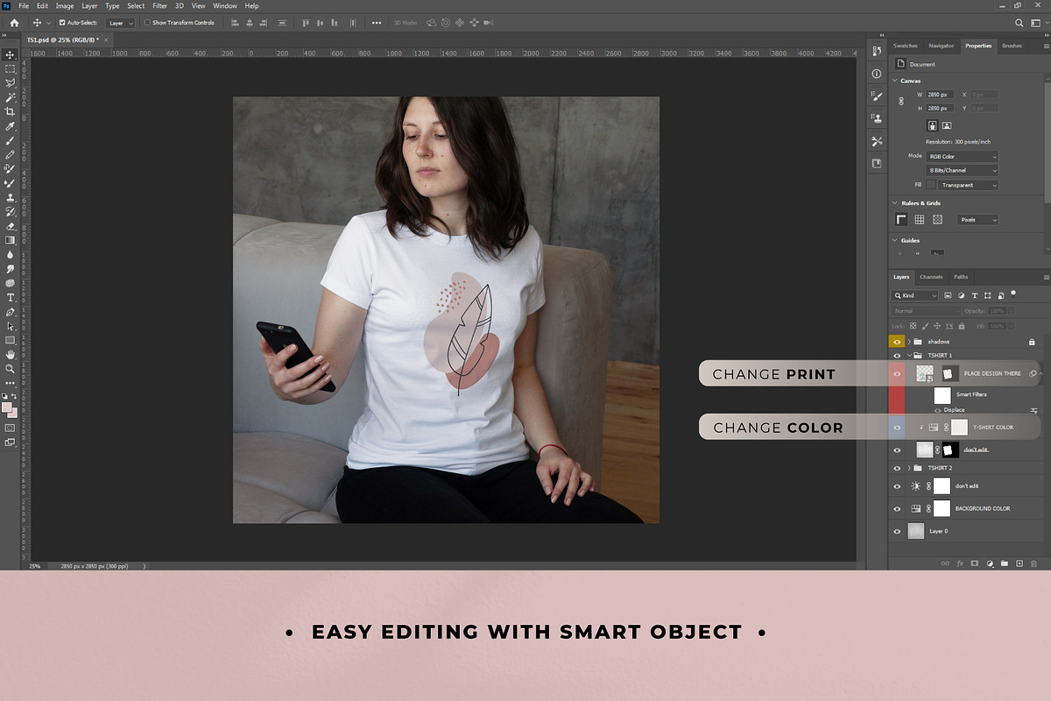
Task: Toggle the canvas width-height link icon
Action: pyautogui.click(x=901, y=101)
